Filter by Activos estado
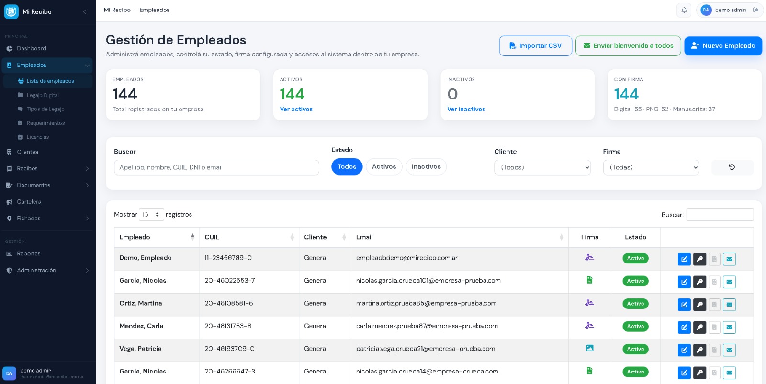Viewport: 766px width, 384px height. pyautogui.click(x=384, y=167)
